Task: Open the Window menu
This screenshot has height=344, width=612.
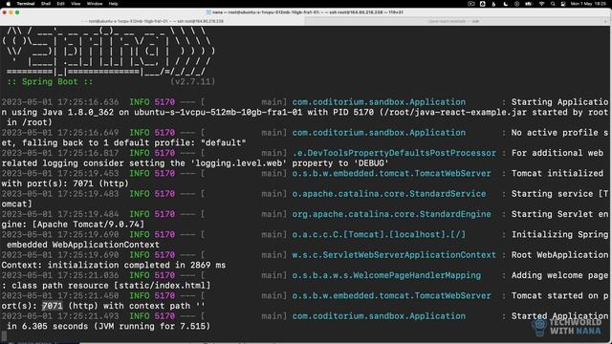Action: tap(95, 4)
